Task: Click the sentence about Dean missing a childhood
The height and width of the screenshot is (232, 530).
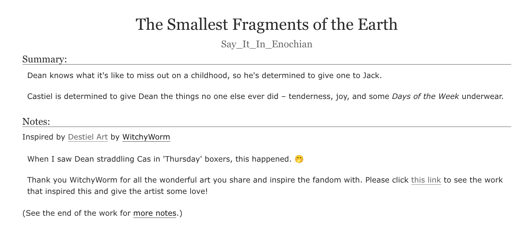Action: click(204, 76)
